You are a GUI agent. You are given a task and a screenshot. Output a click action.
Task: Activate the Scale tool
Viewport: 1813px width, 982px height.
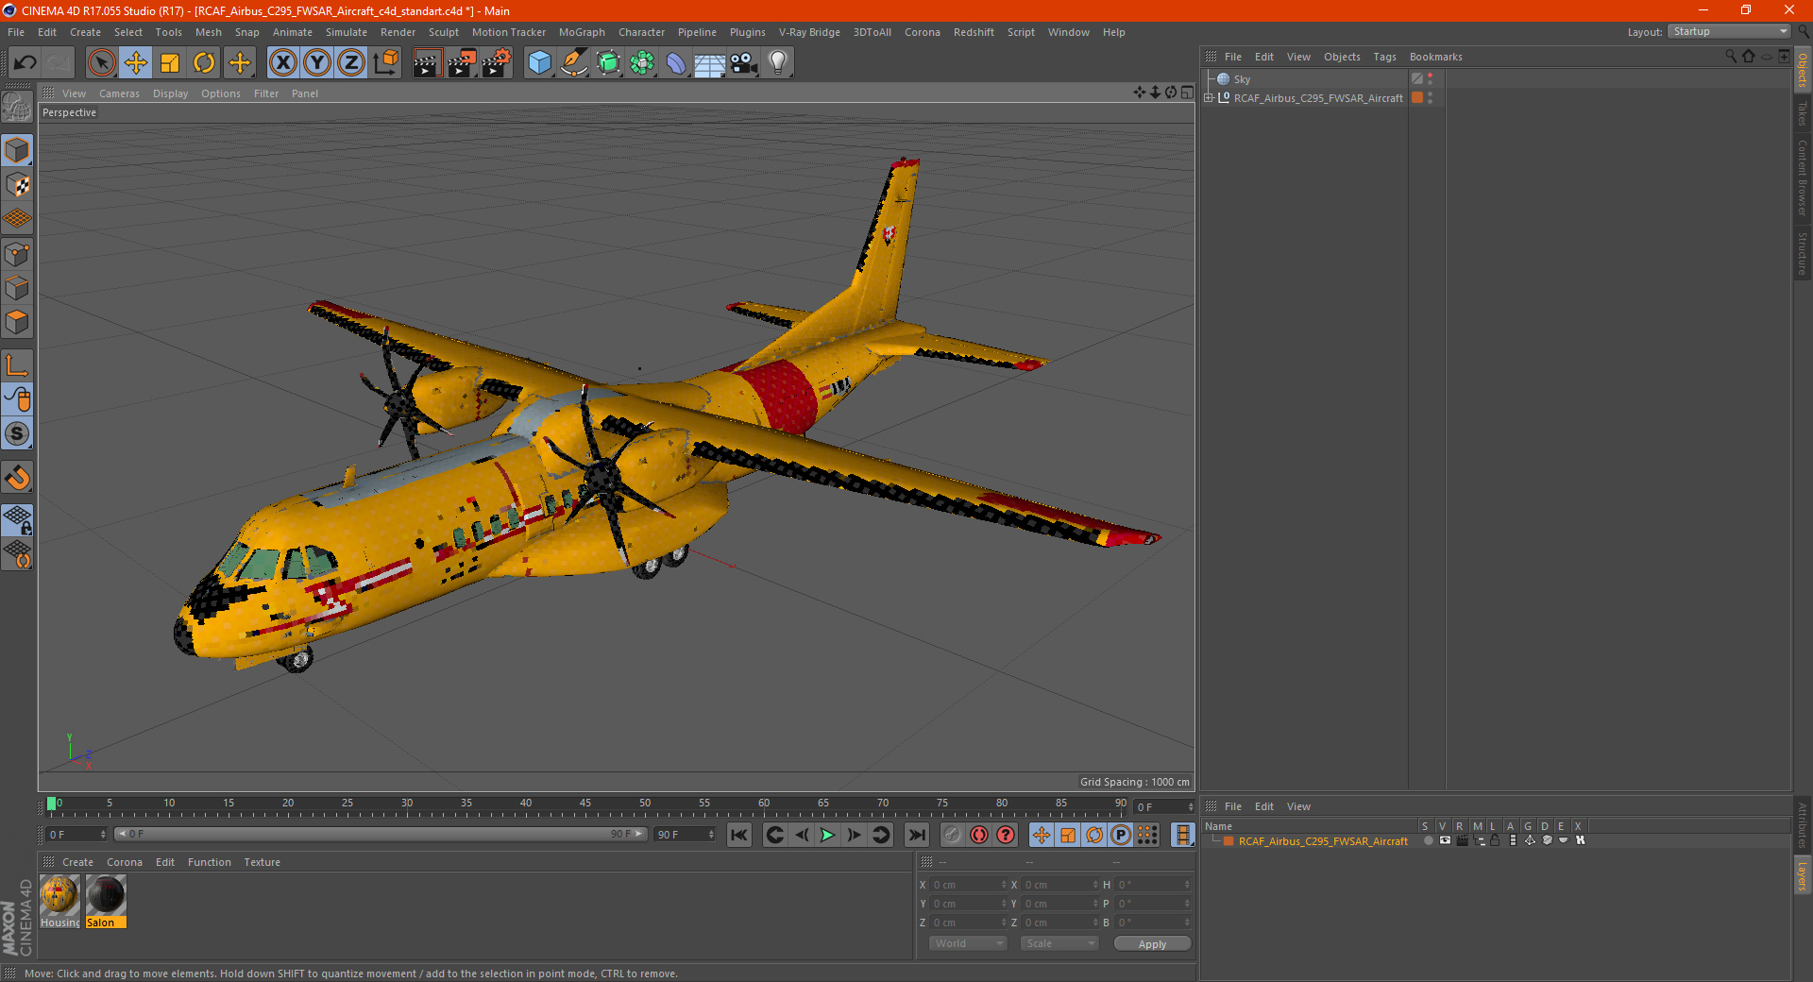(x=170, y=63)
